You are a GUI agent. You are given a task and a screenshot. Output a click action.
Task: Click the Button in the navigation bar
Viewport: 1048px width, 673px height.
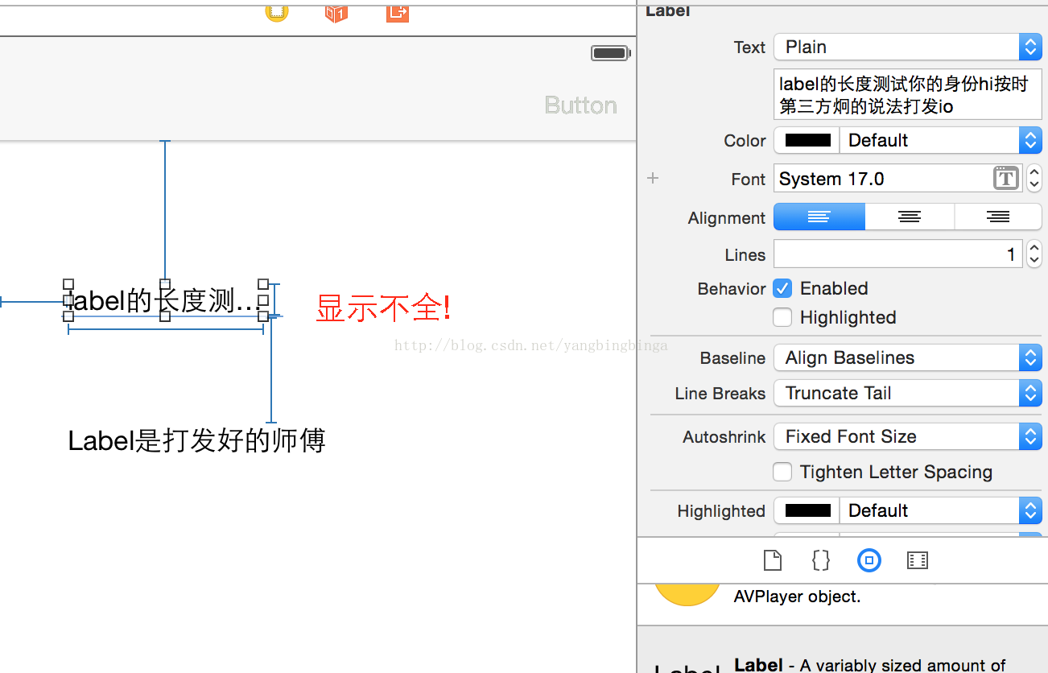580,105
